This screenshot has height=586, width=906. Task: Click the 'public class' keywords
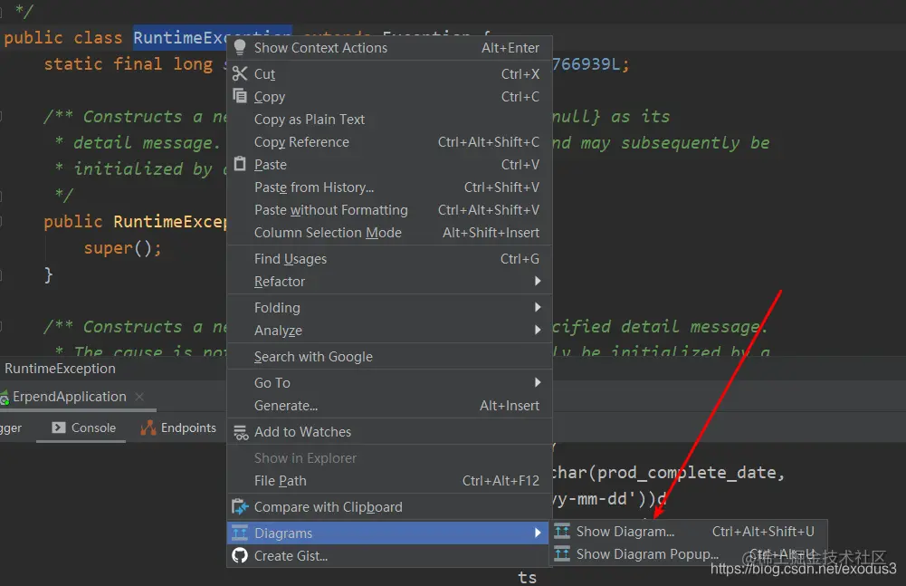(63, 38)
